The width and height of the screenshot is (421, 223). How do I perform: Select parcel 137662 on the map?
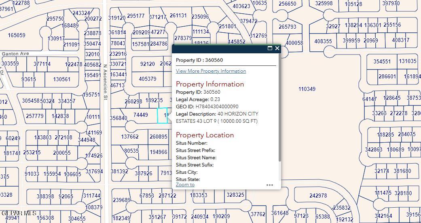[x=130, y=137]
